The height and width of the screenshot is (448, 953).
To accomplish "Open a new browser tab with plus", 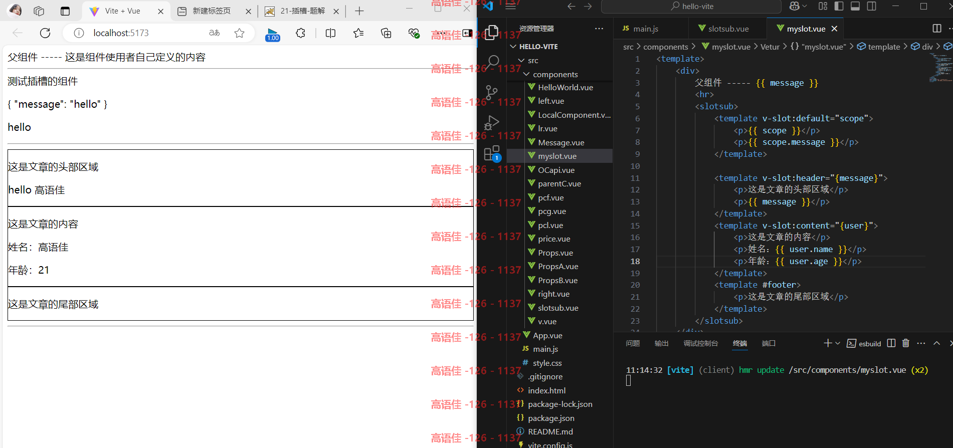I will (x=359, y=11).
